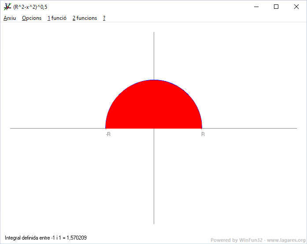
Task: Click the WinFun app icon in title bar
Action: (7, 7)
